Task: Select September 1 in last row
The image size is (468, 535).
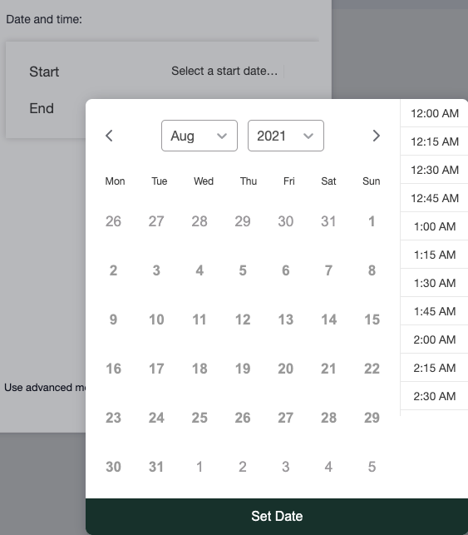Action: coord(200,467)
